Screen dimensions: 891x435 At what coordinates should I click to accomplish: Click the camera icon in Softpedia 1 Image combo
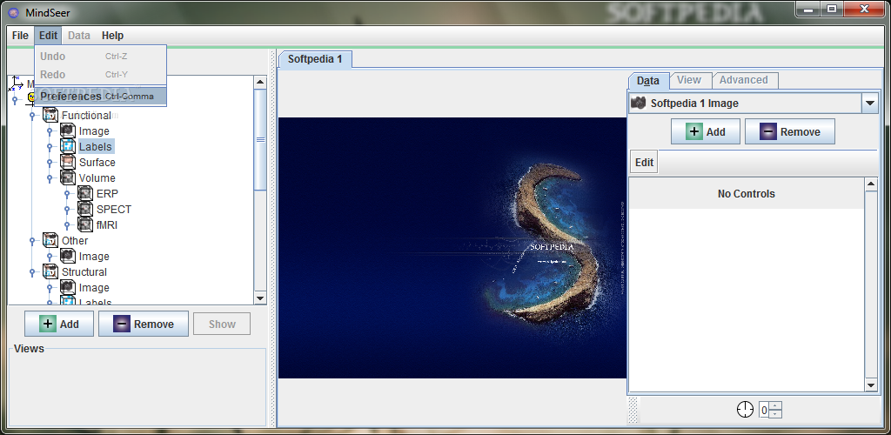pyautogui.click(x=640, y=104)
